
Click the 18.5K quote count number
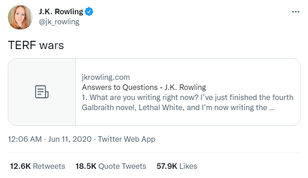click(86, 166)
